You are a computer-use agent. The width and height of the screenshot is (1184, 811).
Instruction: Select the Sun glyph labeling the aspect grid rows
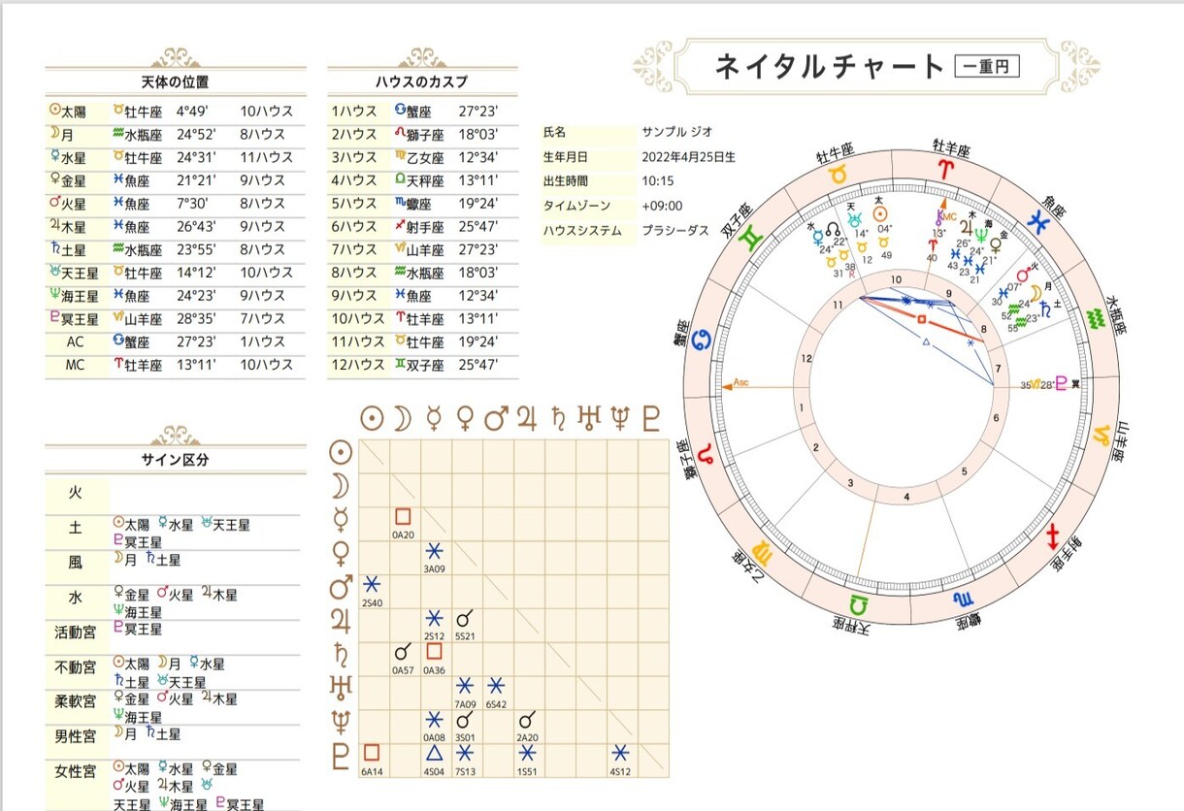(341, 452)
